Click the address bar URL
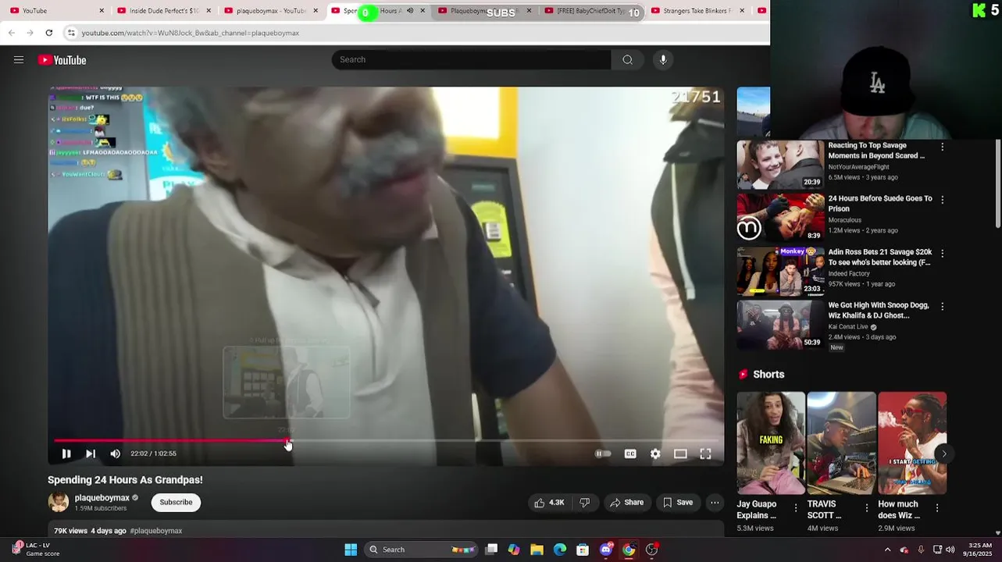Viewport: 1002px width, 562px height. tap(191, 33)
